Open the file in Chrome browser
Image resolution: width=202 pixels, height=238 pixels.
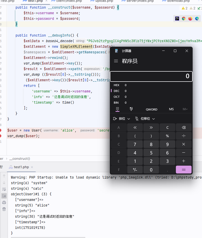[184, 19]
